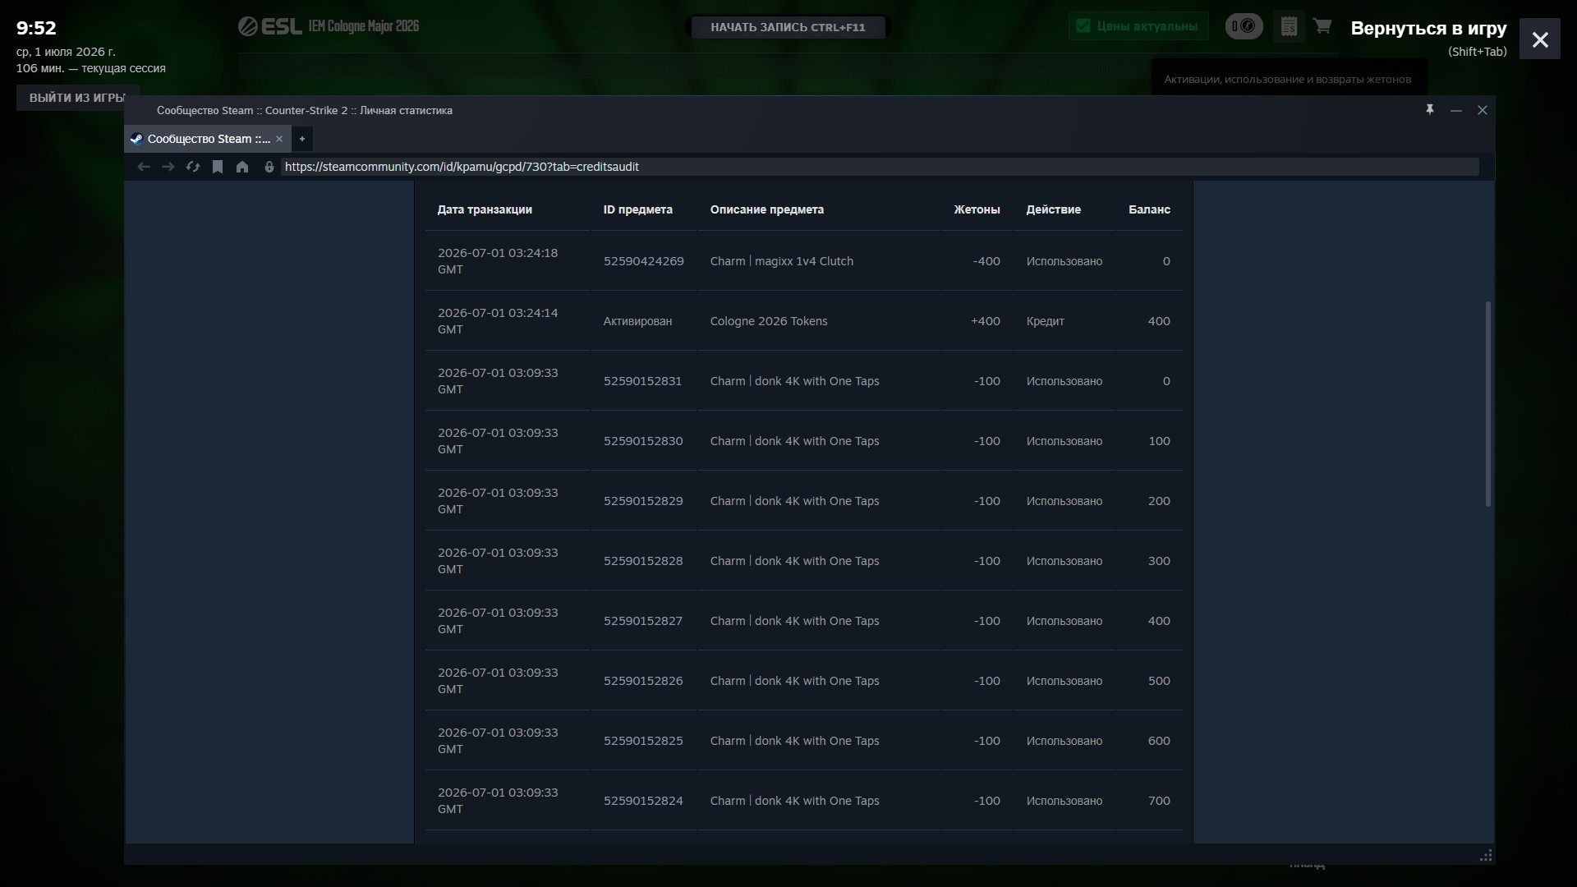
Task: Click the ID предмета column header
Action: click(638, 209)
